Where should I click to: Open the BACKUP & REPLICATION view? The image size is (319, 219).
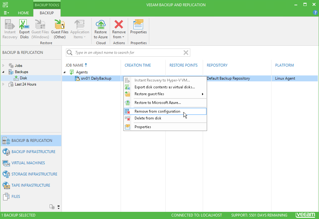(x=31, y=140)
